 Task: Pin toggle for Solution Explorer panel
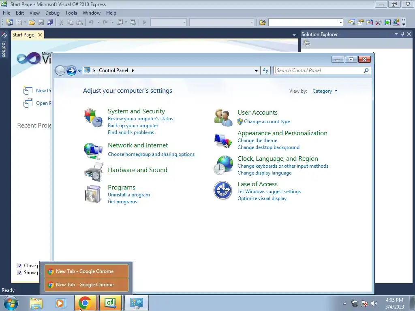click(x=402, y=34)
